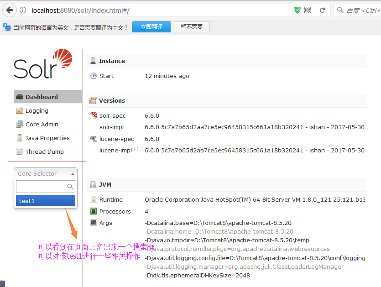Image resolution: width=381 pixels, height=287 pixels.
Task: Click the Args terminal icon
Action: click(x=93, y=222)
